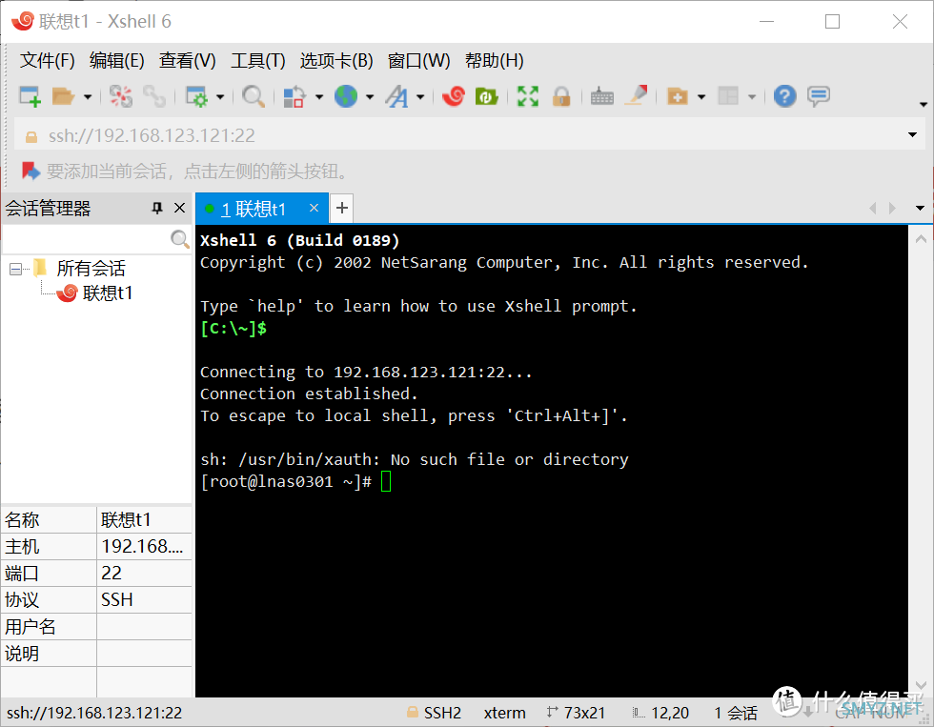Switch to the 1 联想t1 tab
934x727 pixels.
coord(254,209)
